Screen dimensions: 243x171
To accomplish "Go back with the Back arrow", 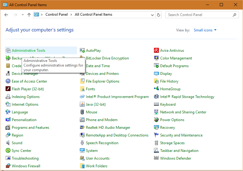I will (x=6, y=15).
